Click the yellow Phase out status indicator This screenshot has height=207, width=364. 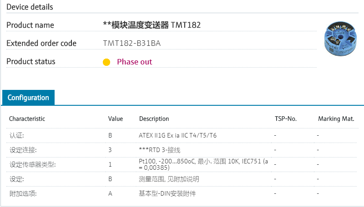pyautogui.click(x=106, y=62)
